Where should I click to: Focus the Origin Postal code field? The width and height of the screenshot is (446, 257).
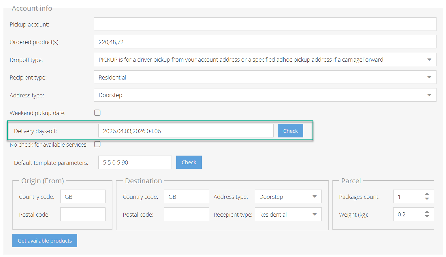[x=83, y=214]
